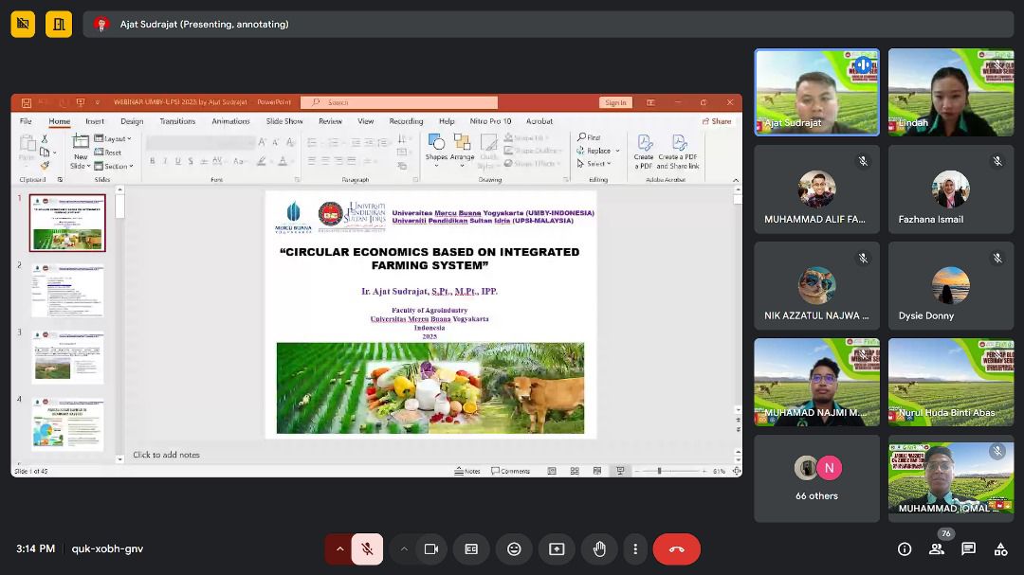1024x575 pixels.
Task: Click the present now screen share icon
Action: click(x=557, y=548)
